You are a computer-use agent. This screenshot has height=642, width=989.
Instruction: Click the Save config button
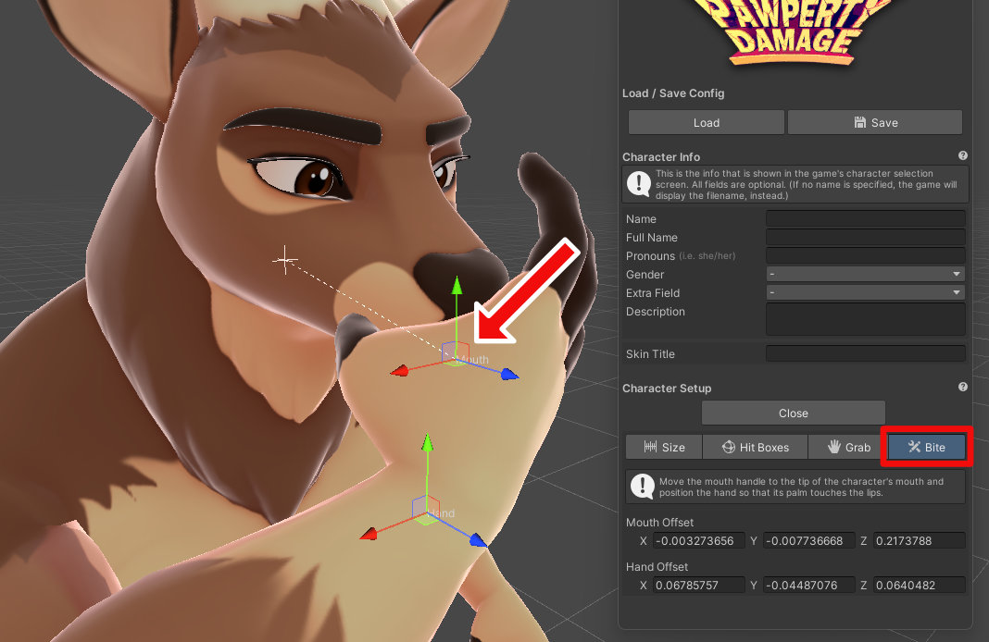[875, 123]
